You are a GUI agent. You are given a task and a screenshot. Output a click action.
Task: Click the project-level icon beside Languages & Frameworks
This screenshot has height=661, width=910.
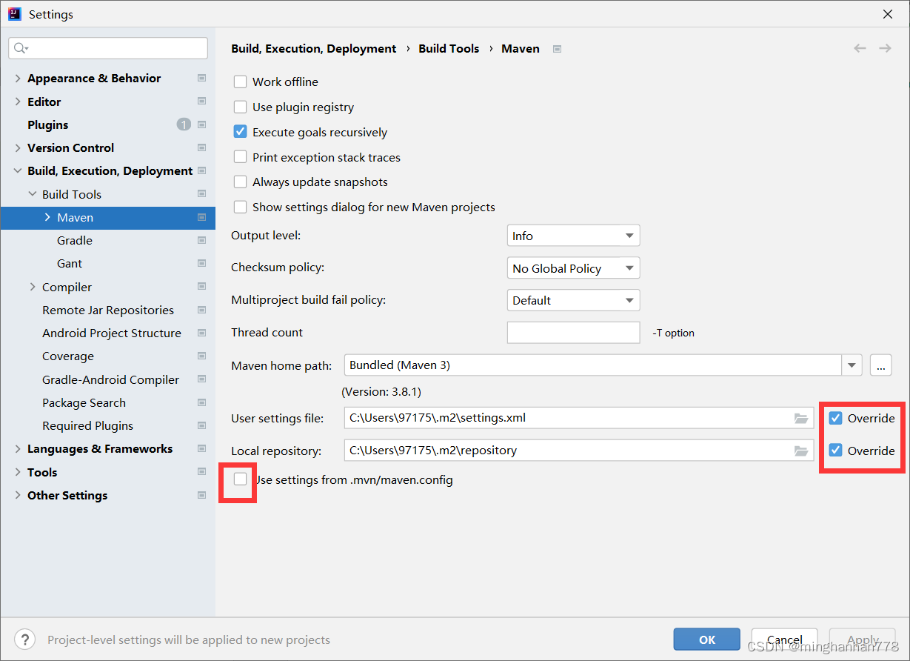click(x=201, y=448)
